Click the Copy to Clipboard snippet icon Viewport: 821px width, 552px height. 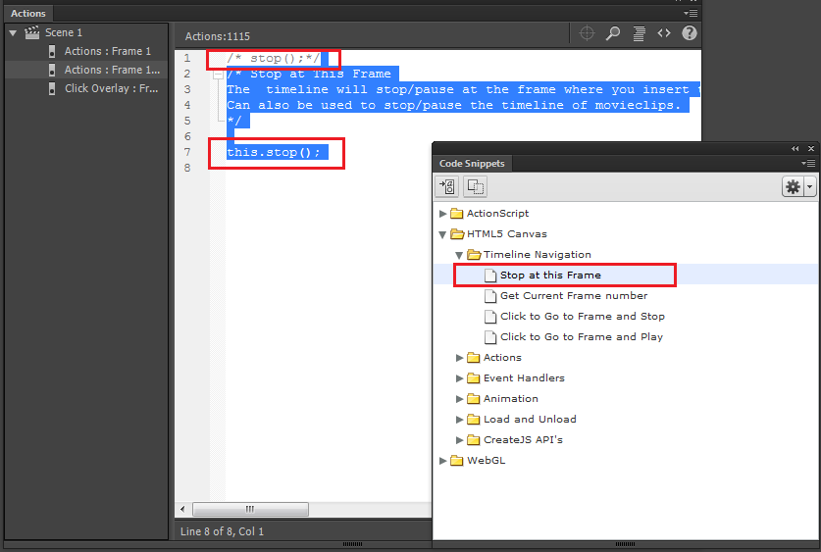[475, 186]
